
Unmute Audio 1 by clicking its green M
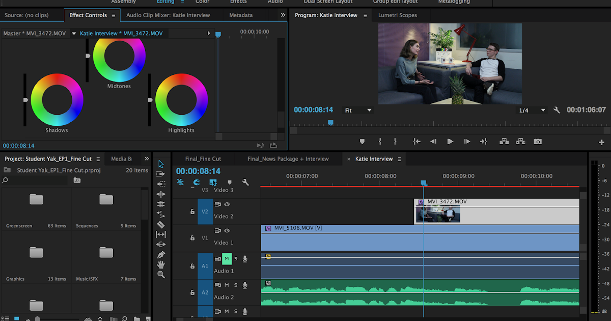click(x=226, y=258)
